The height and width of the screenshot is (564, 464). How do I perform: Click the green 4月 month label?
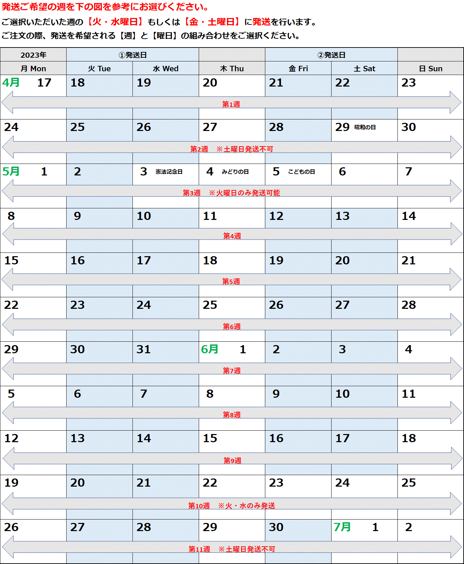pos(11,82)
